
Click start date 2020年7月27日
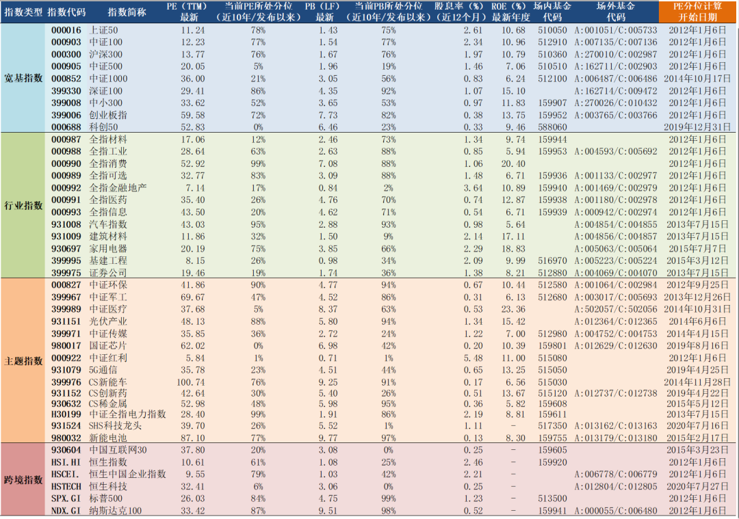pyautogui.click(x=697, y=486)
